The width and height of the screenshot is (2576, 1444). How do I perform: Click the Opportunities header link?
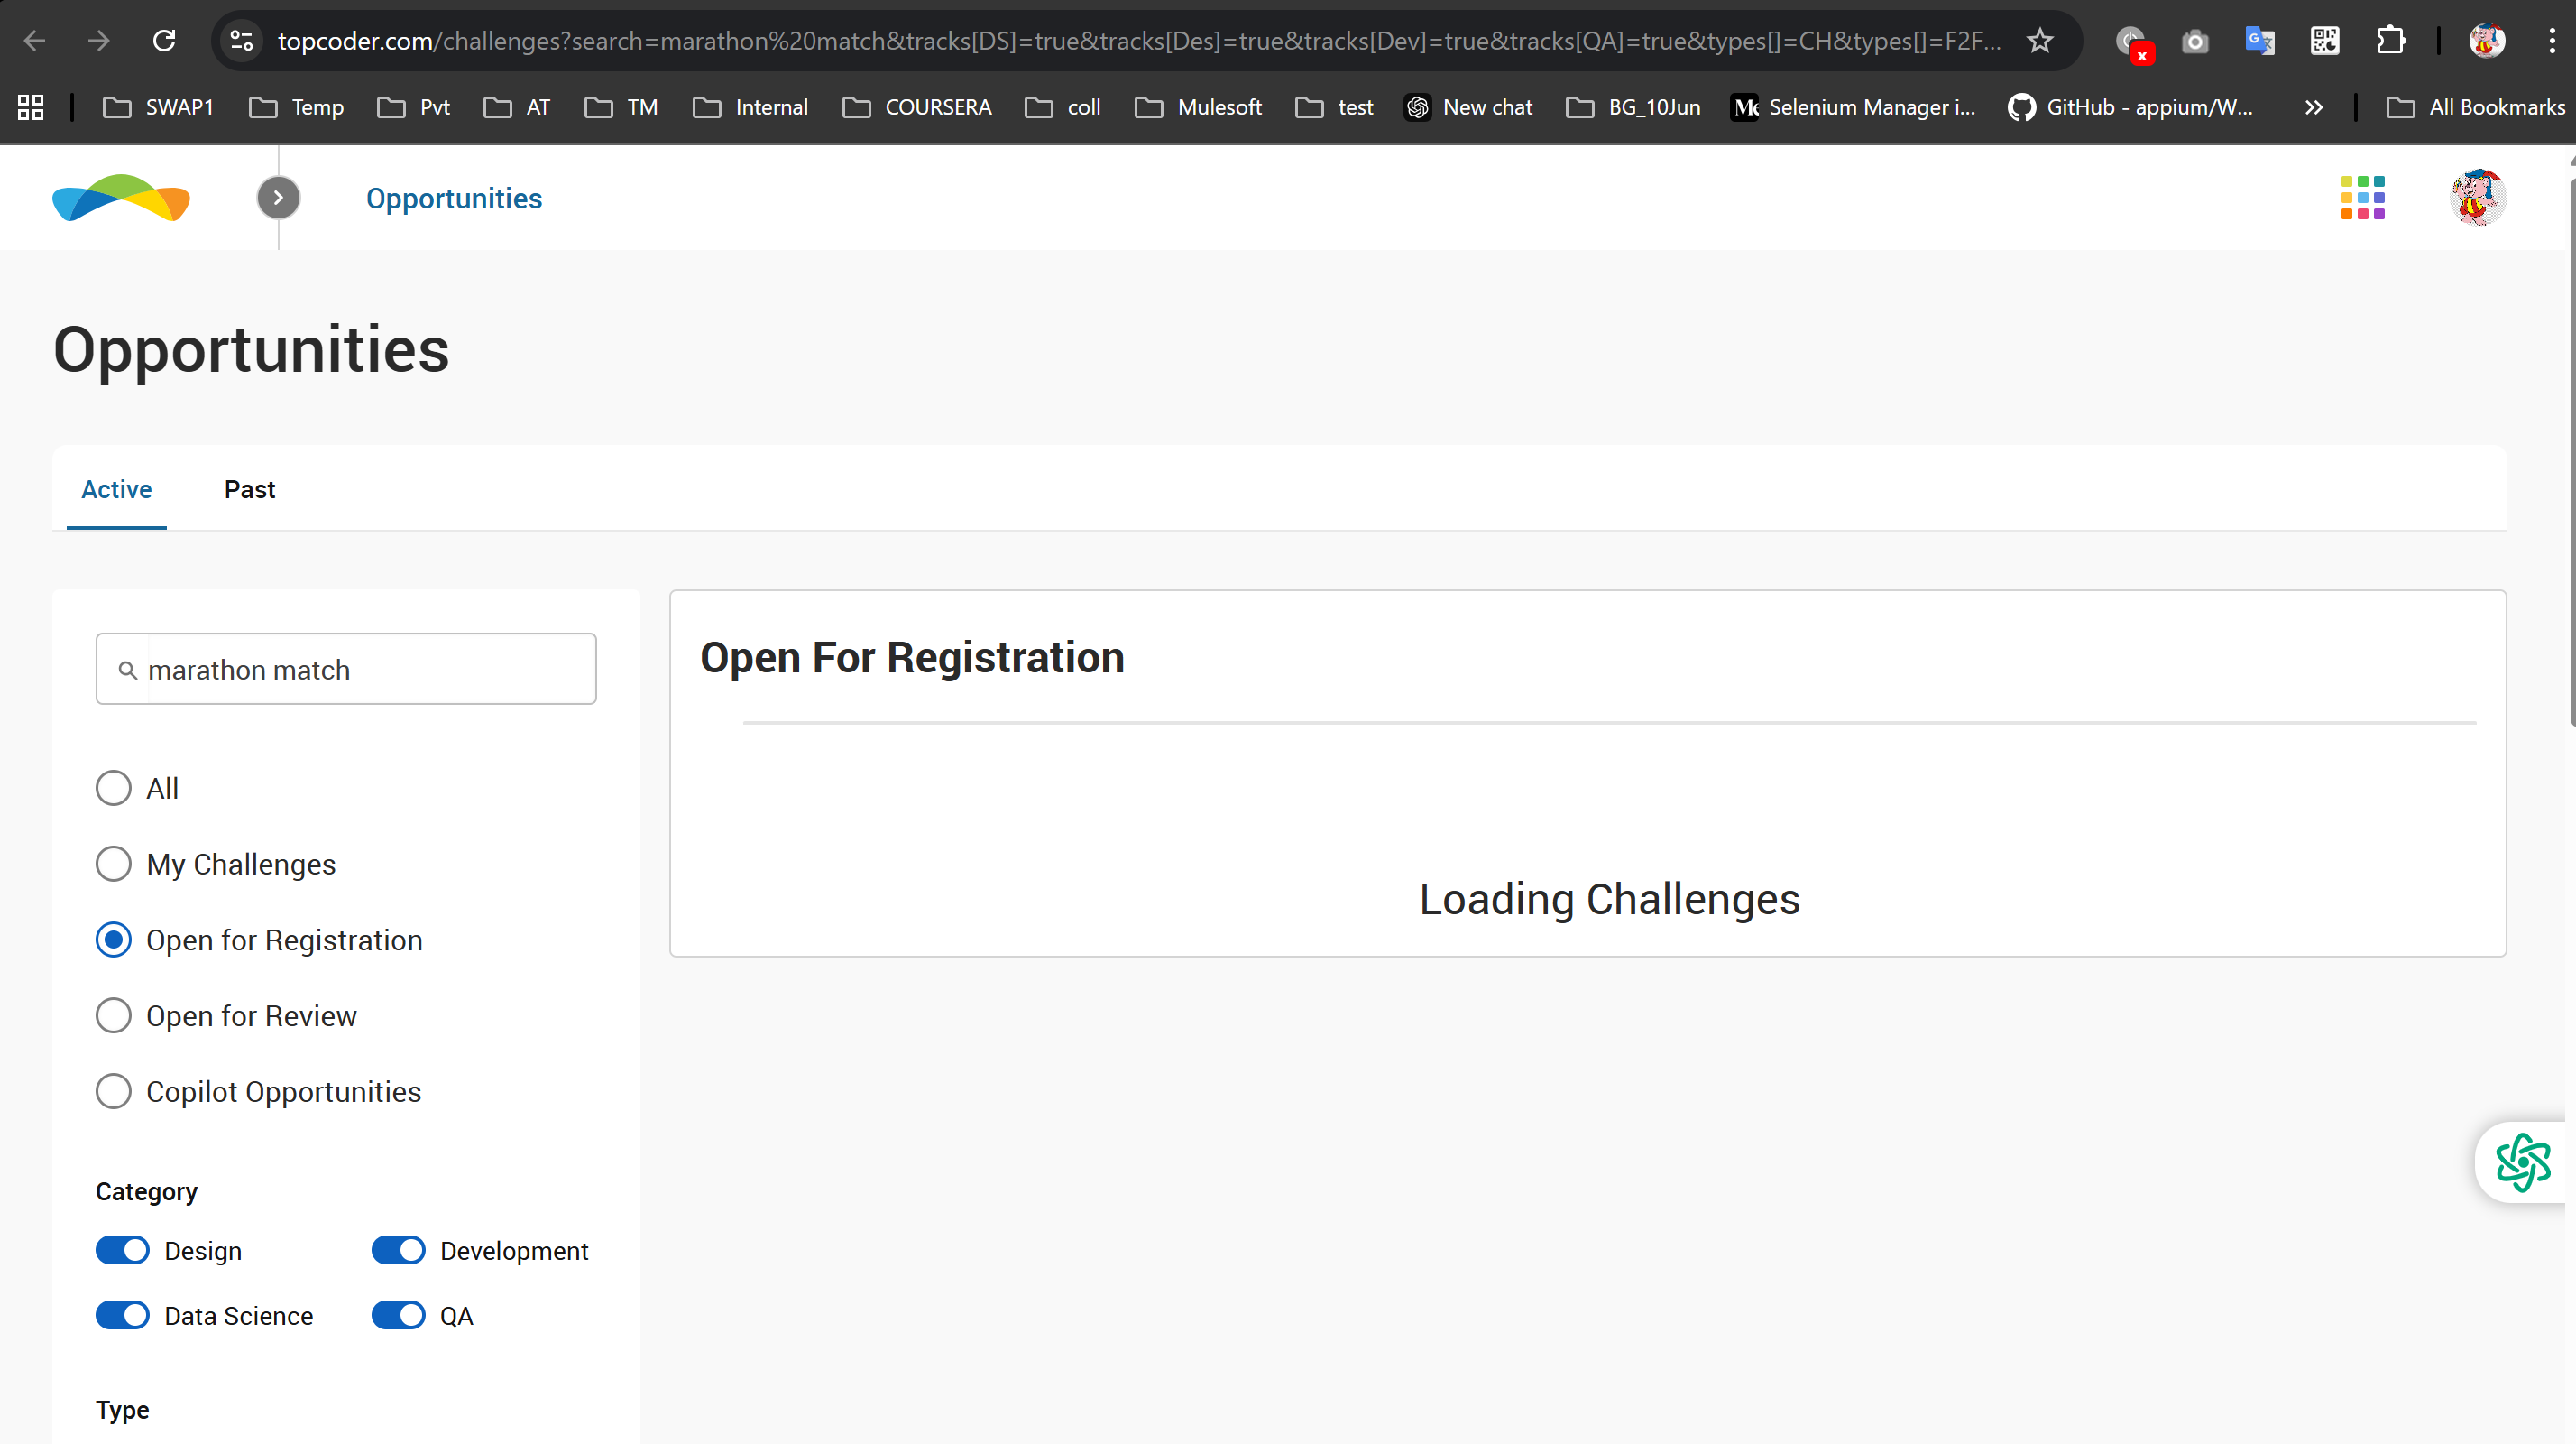pos(453,199)
